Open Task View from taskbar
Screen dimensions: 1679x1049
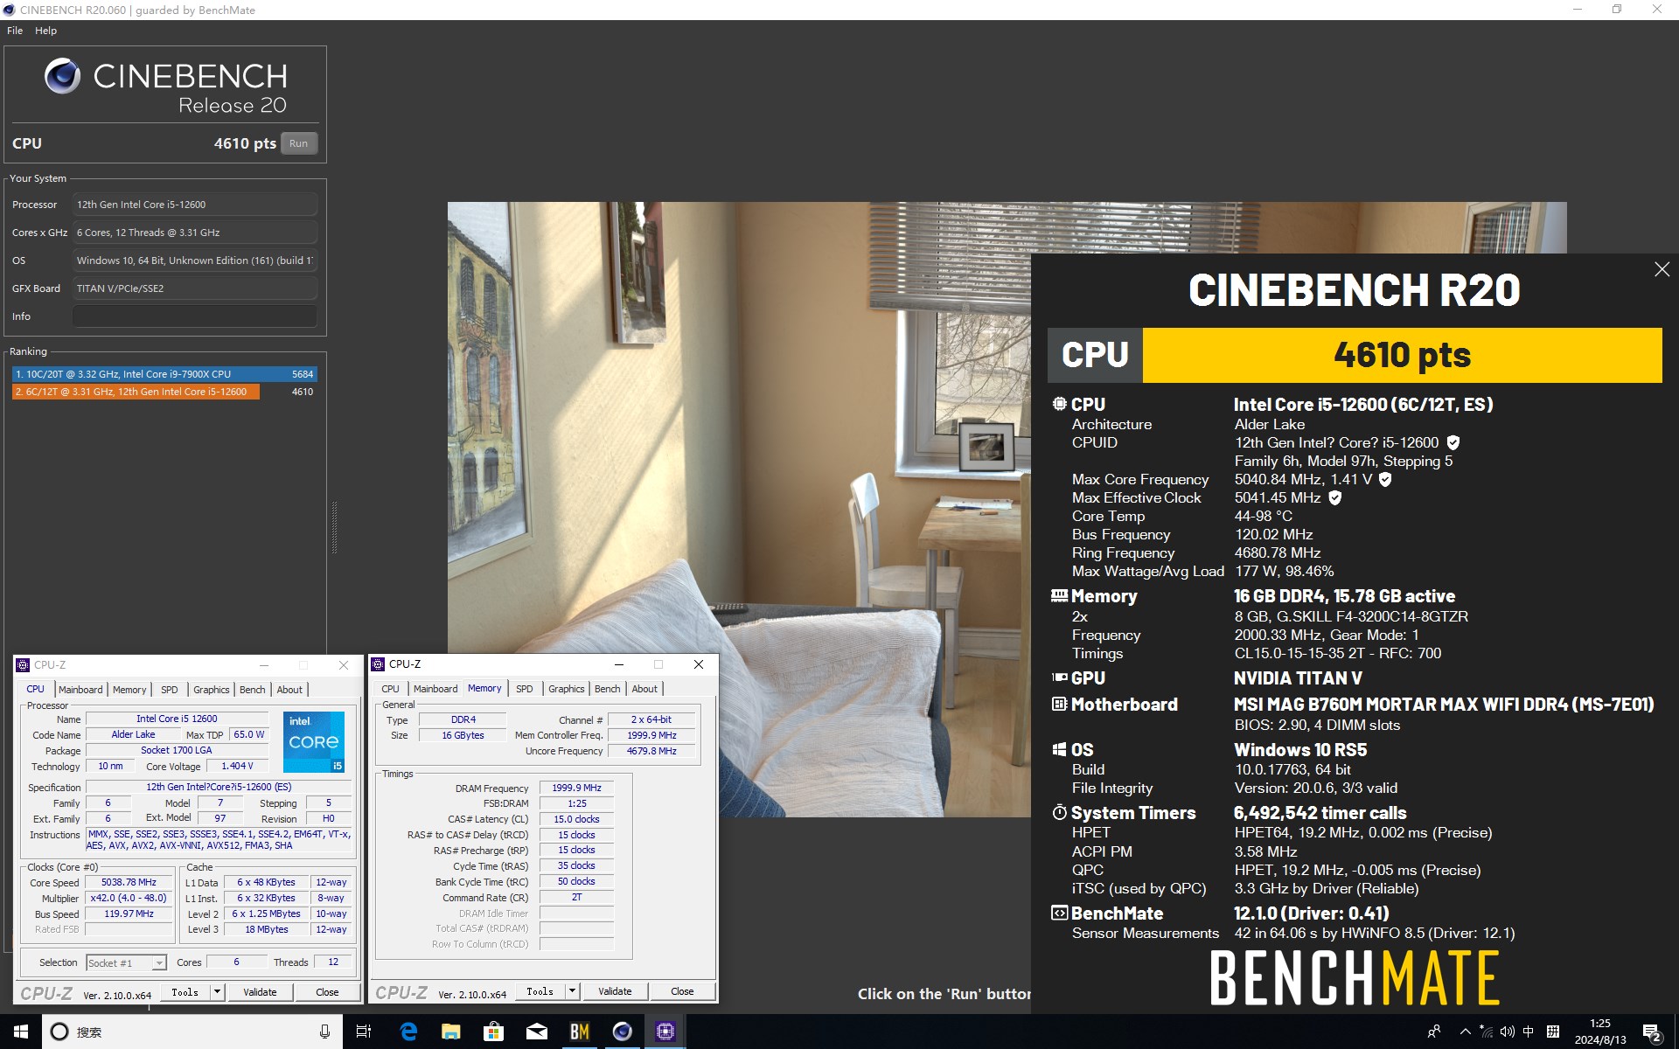point(364,1032)
